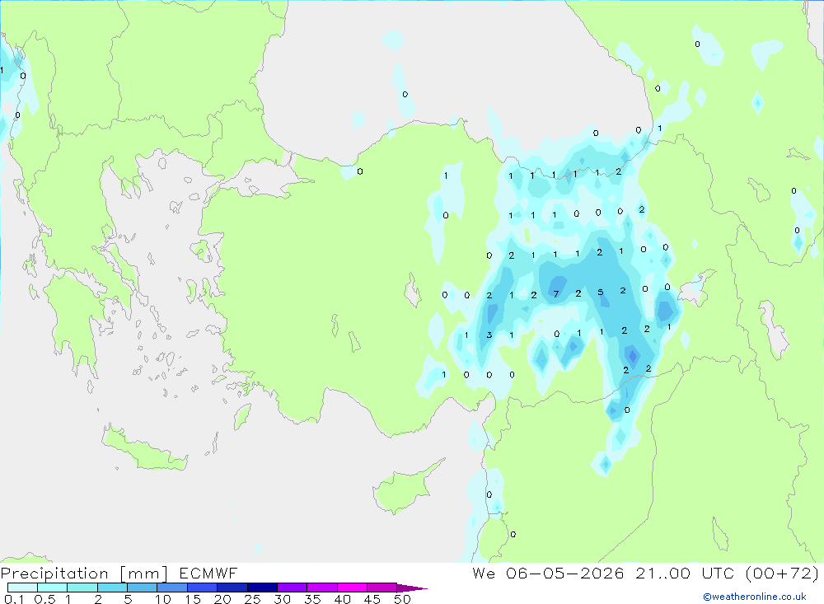Click the ECMWF model label
The image size is (824, 604).
(208, 573)
